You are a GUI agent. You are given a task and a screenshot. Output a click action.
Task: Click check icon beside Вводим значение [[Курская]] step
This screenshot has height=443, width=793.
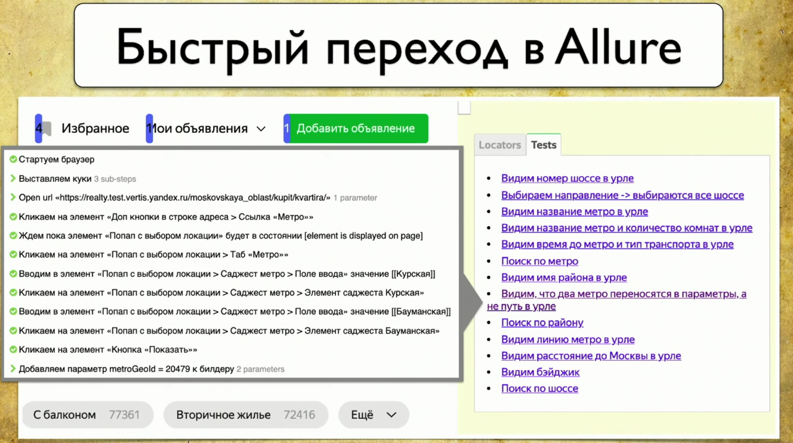(13, 274)
